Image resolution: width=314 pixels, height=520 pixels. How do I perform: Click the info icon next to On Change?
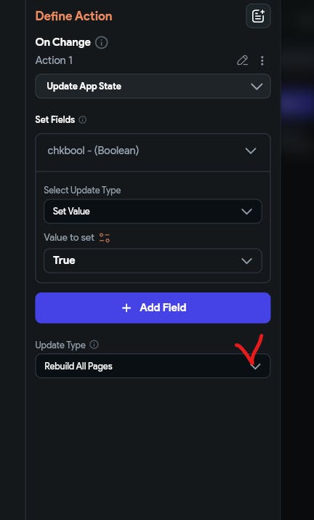(102, 42)
